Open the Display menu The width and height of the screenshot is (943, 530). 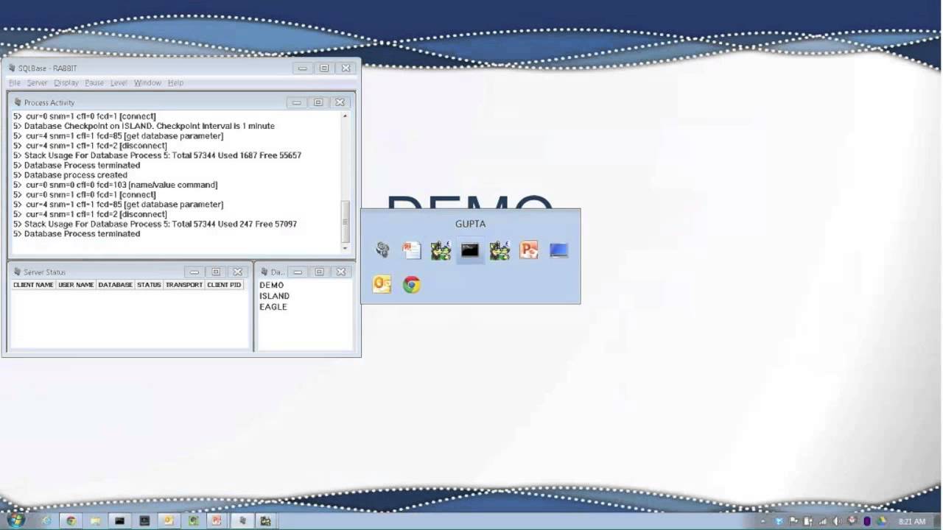click(x=66, y=82)
